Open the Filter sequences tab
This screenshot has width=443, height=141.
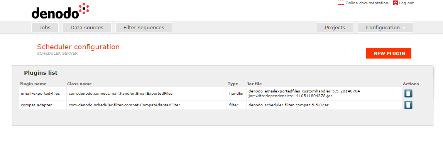coord(144,28)
